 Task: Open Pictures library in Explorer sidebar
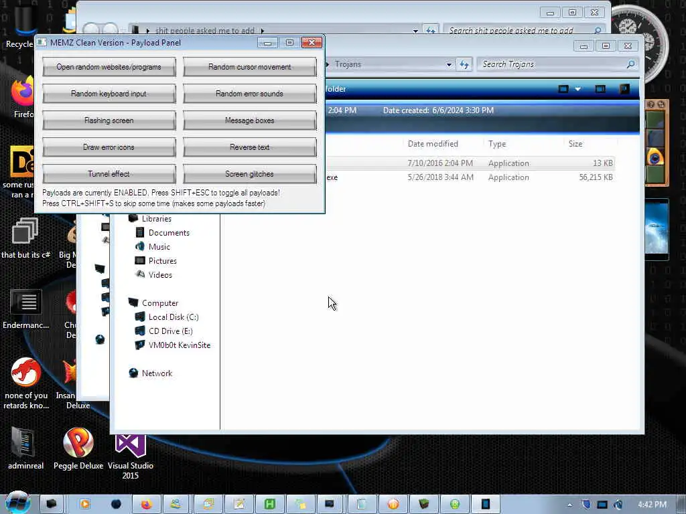click(162, 260)
